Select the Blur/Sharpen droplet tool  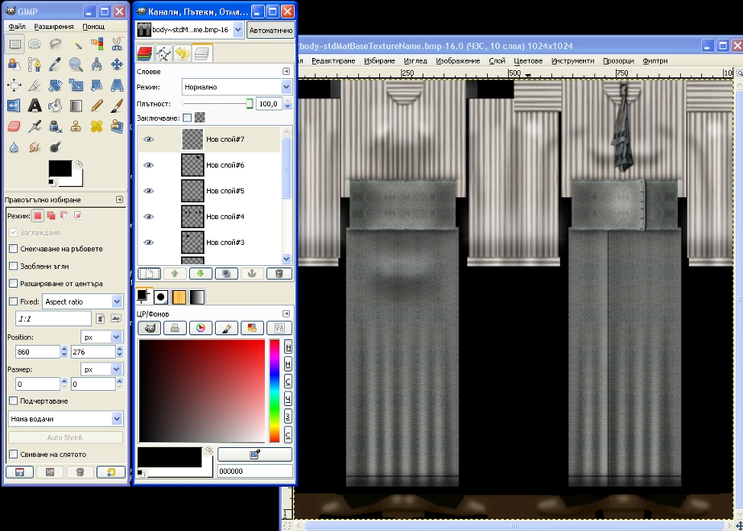[14, 147]
